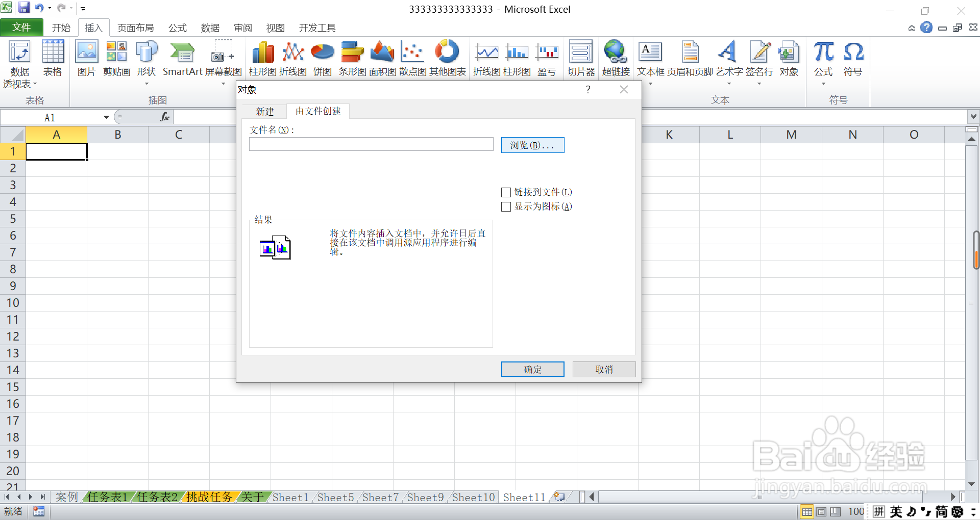Insert an Area chart (面积图)
The height and width of the screenshot is (520, 980).
[383, 59]
